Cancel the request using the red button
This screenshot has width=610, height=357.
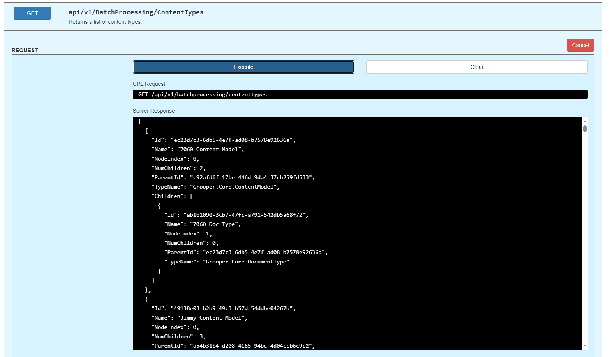580,45
